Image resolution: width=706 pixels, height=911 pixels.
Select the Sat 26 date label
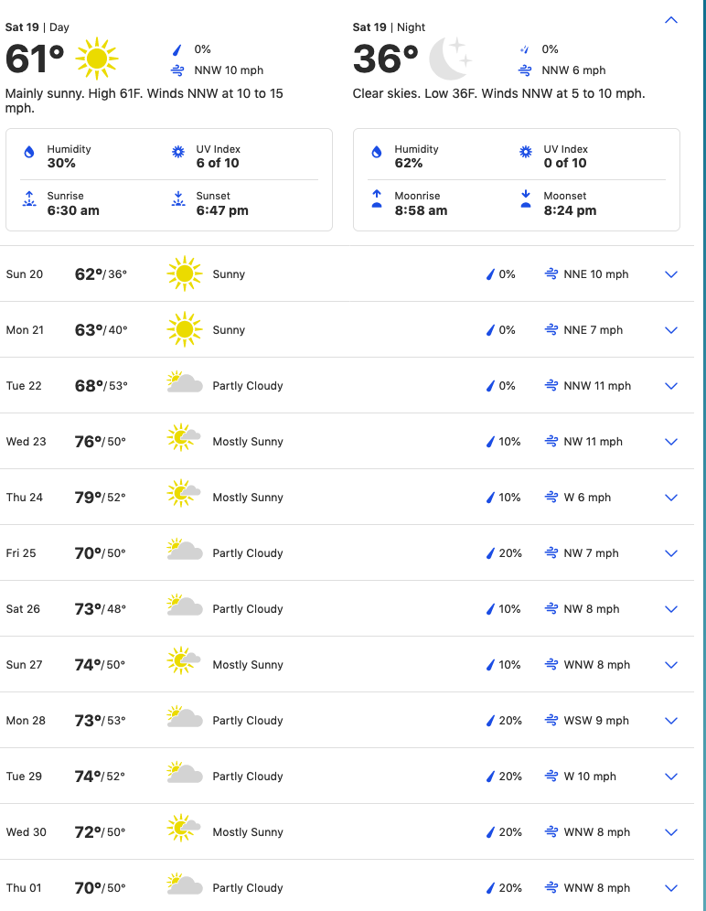pos(23,609)
